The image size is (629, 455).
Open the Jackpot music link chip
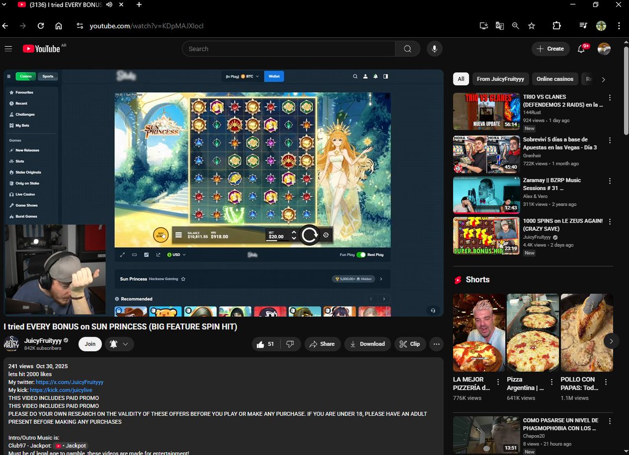(x=71, y=446)
